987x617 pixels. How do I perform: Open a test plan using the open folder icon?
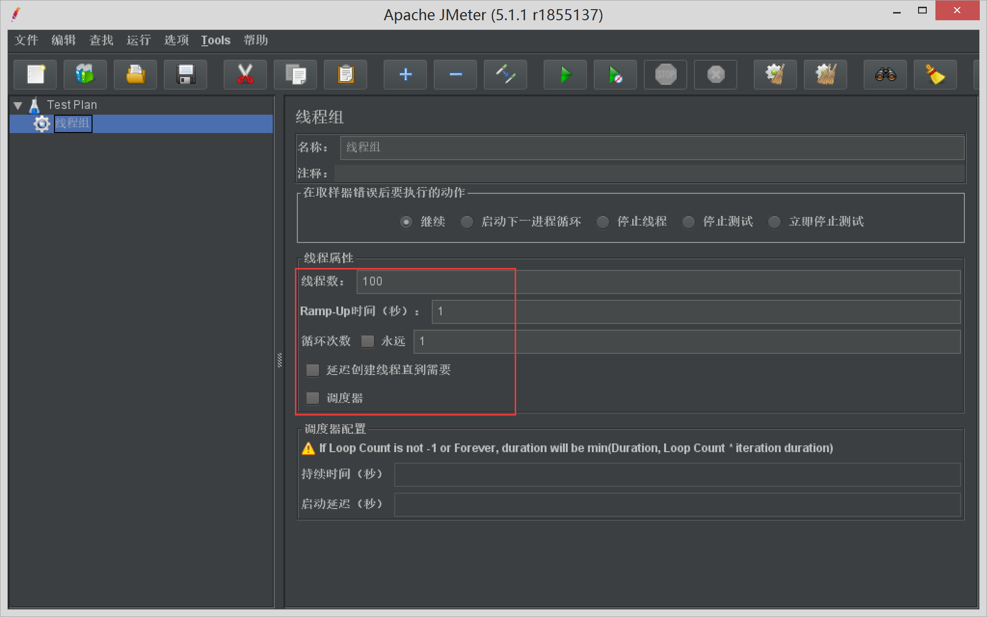(135, 75)
